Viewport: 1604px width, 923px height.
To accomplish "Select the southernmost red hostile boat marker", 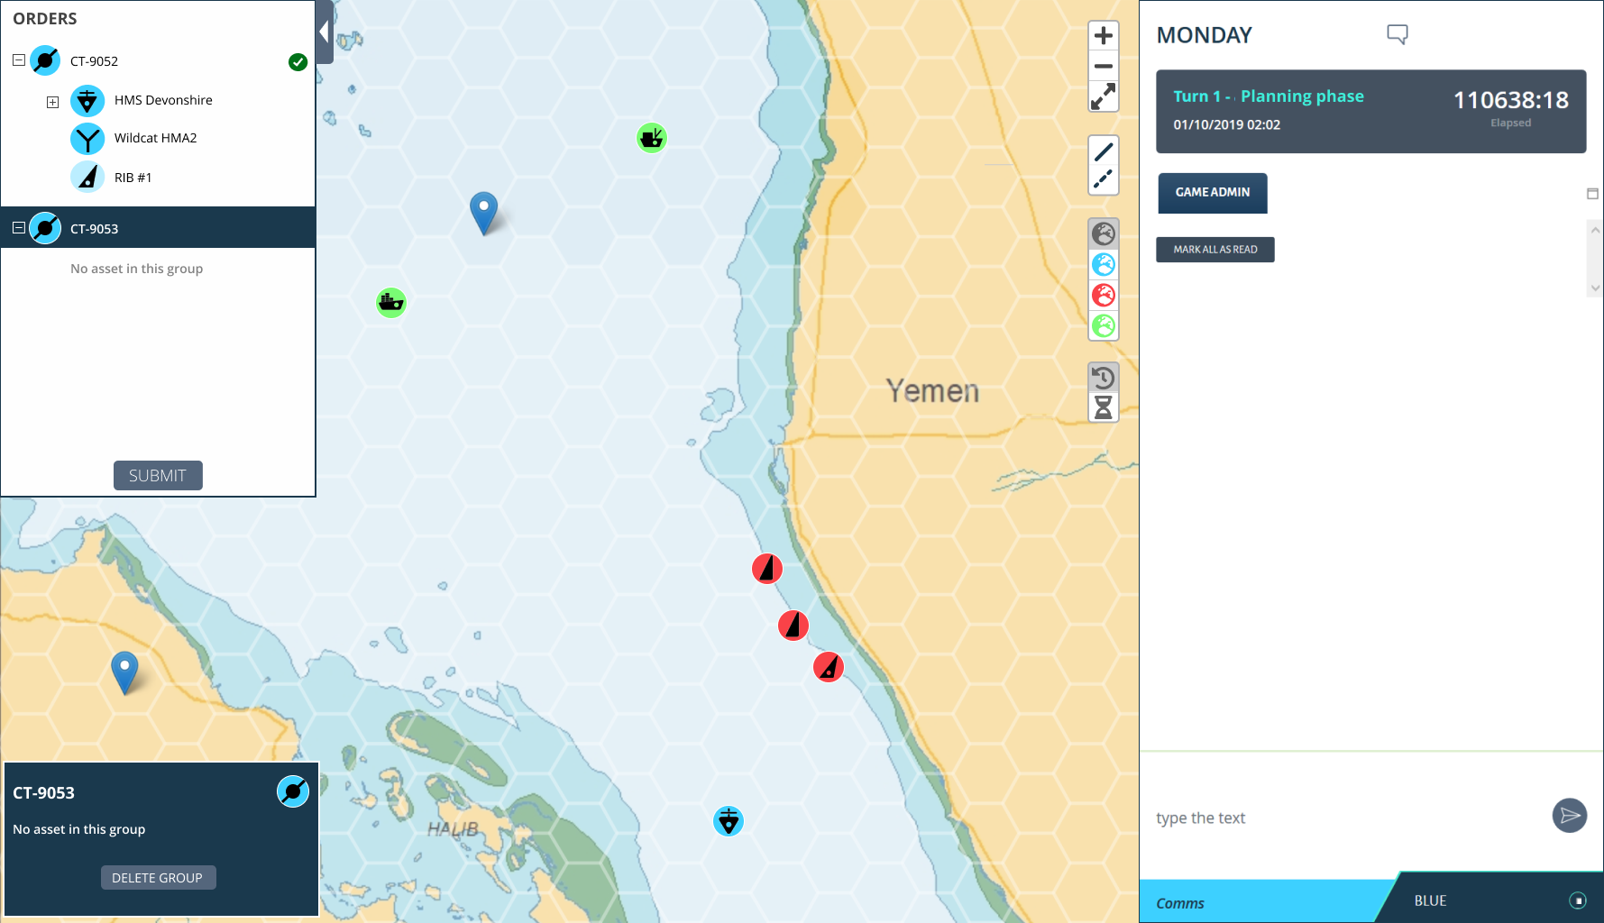I will click(x=829, y=667).
